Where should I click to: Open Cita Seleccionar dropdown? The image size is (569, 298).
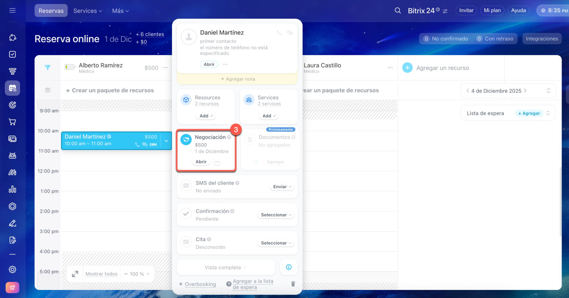(x=276, y=243)
